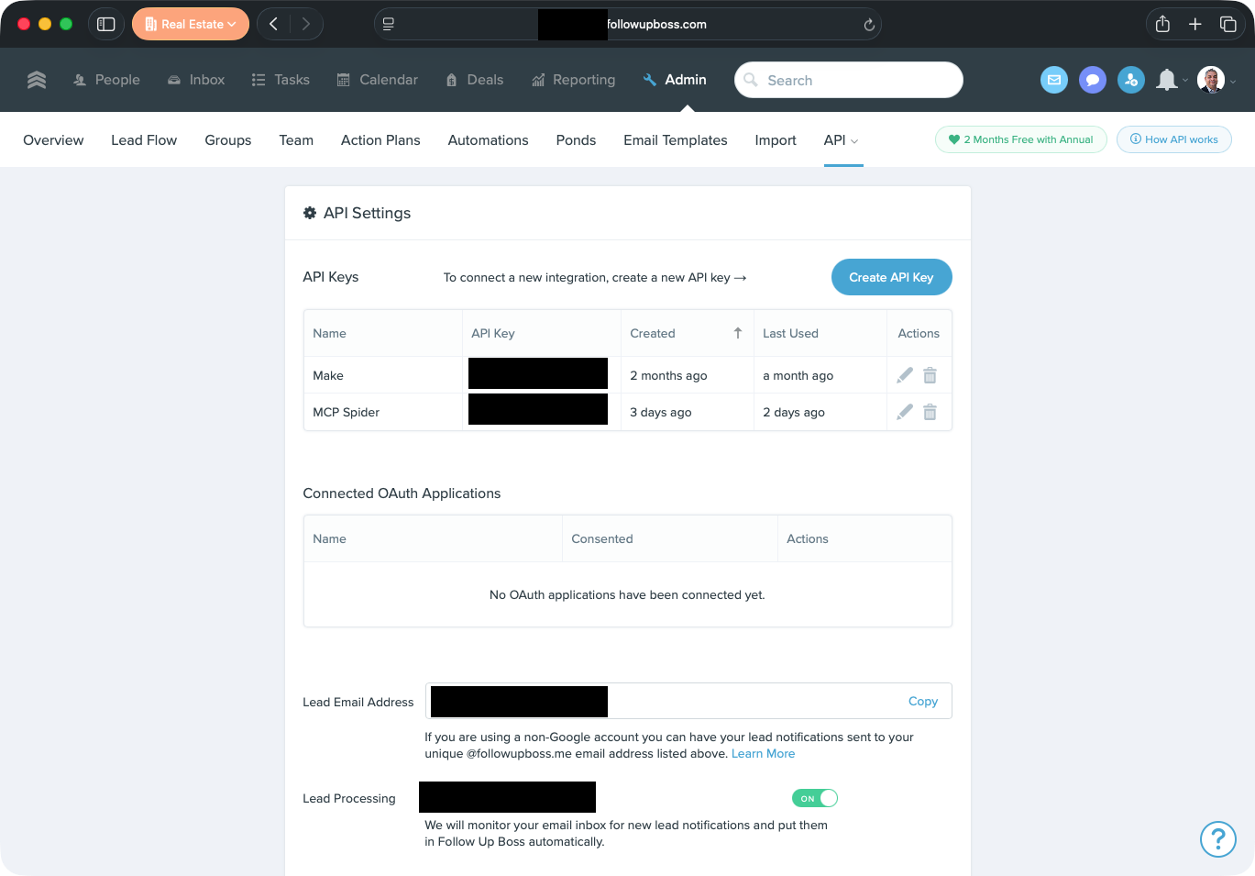Switch to the Ponds tab
The image size is (1255, 876).
(576, 140)
